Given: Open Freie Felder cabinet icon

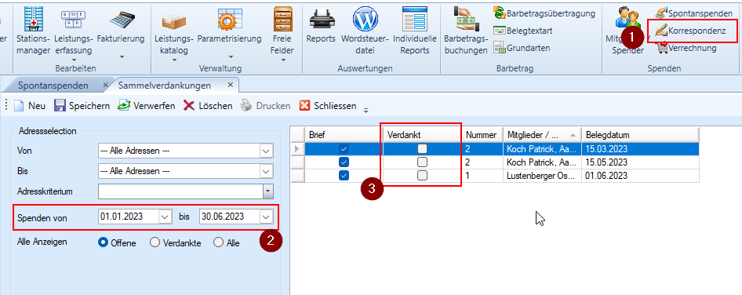Looking at the screenshot, I should (x=283, y=19).
